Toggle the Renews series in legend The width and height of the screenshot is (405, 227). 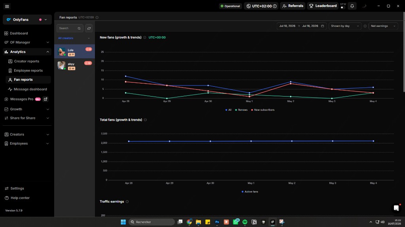coord(241,110)
